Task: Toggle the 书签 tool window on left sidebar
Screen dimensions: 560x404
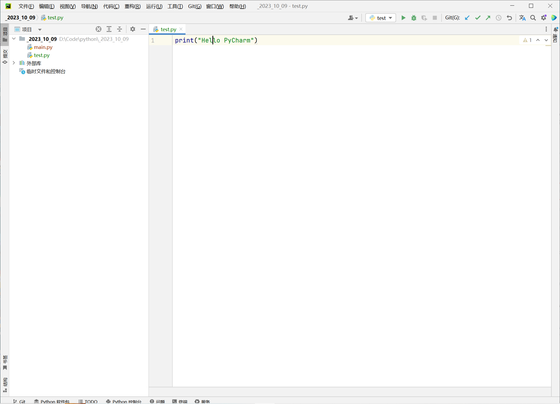Action: (x=5, y=363)
